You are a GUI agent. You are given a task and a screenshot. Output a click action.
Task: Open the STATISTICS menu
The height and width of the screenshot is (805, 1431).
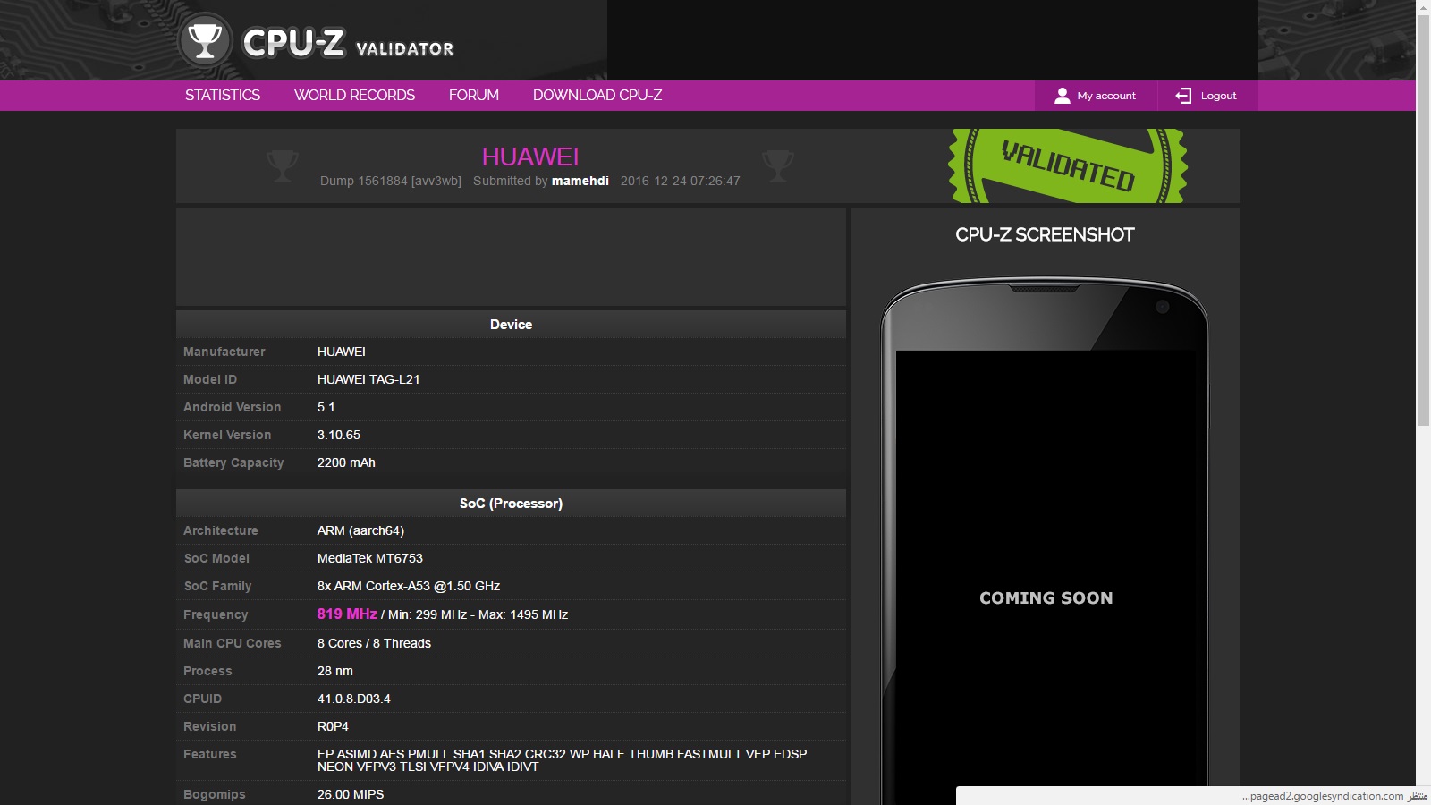223,95
